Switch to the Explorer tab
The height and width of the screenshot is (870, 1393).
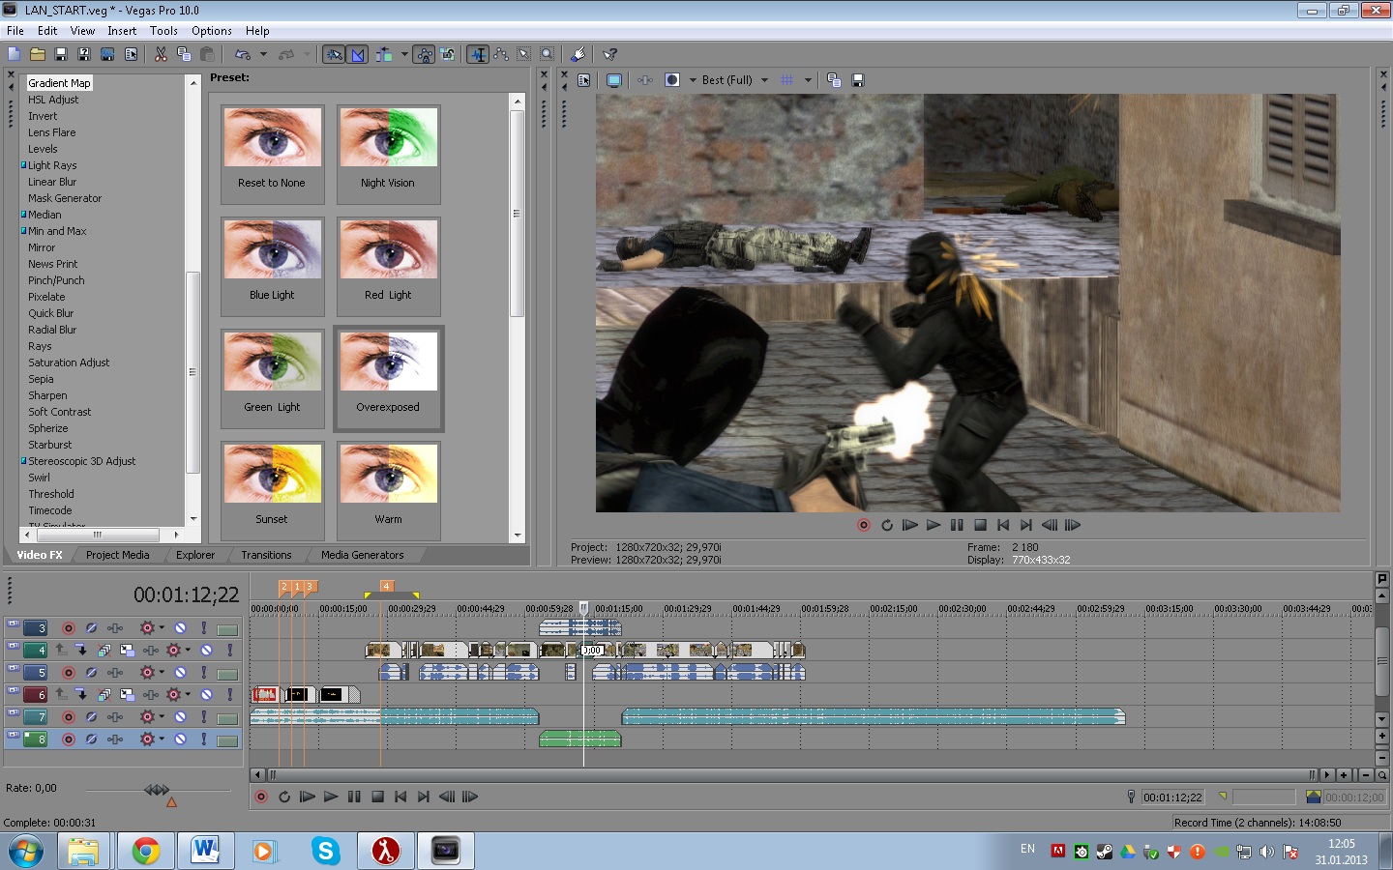coord(195,555)
